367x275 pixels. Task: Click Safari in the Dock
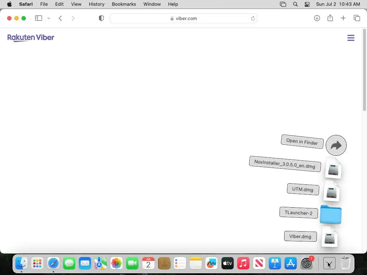pyautogui.click(x=53, y=263)
